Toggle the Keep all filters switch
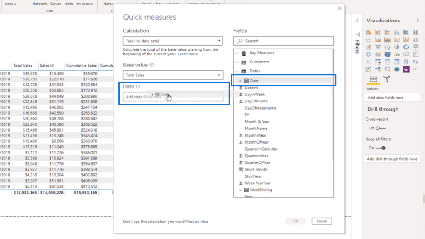 coord(381,148)
